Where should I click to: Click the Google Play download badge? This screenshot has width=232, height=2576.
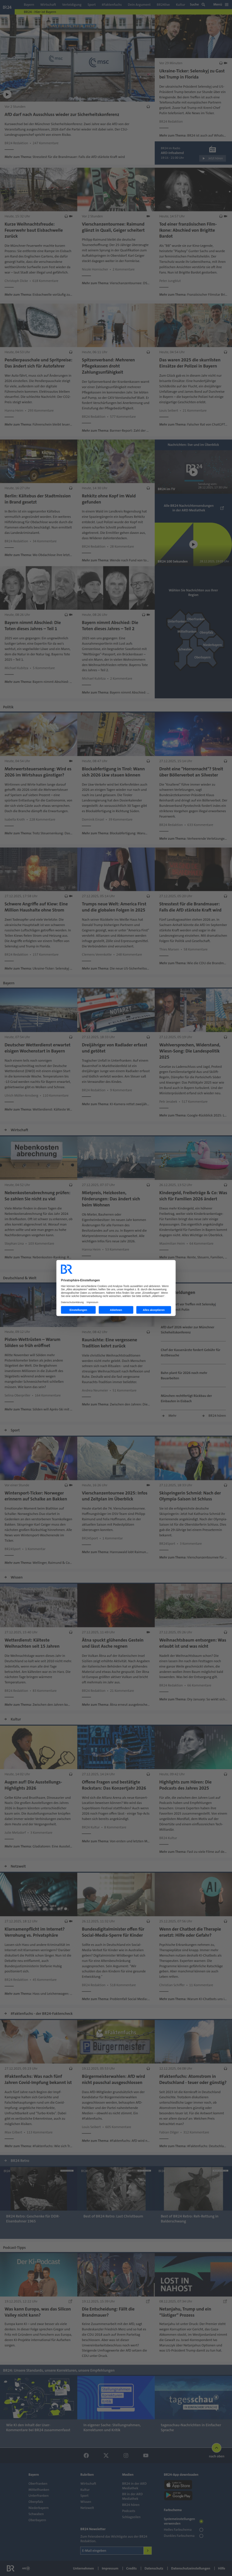[x=181, y=2495]
